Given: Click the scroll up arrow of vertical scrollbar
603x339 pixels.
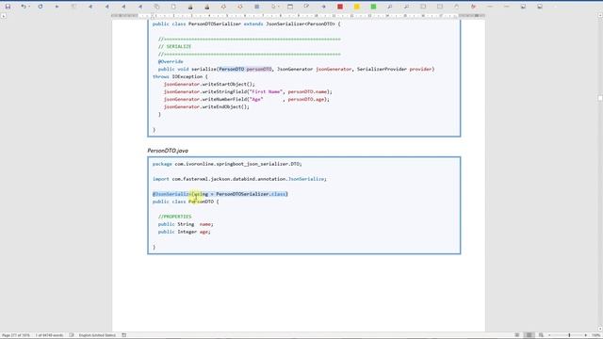Looking at the screenshot, I should (600, 15).
